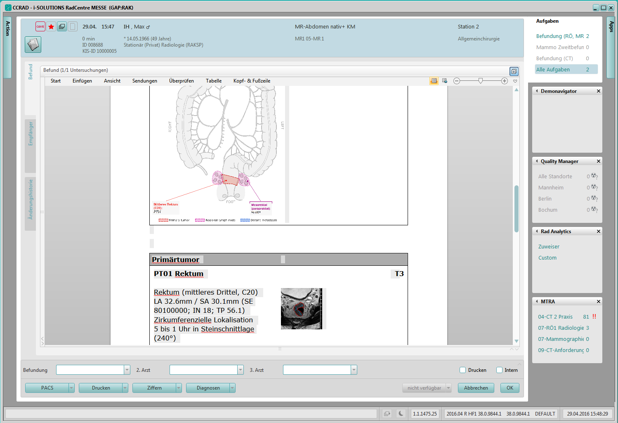The width and height of the screenshot is (618, 423).
Task: Expand the 2. Arzt dropdown
Action: tap(241, 370)
